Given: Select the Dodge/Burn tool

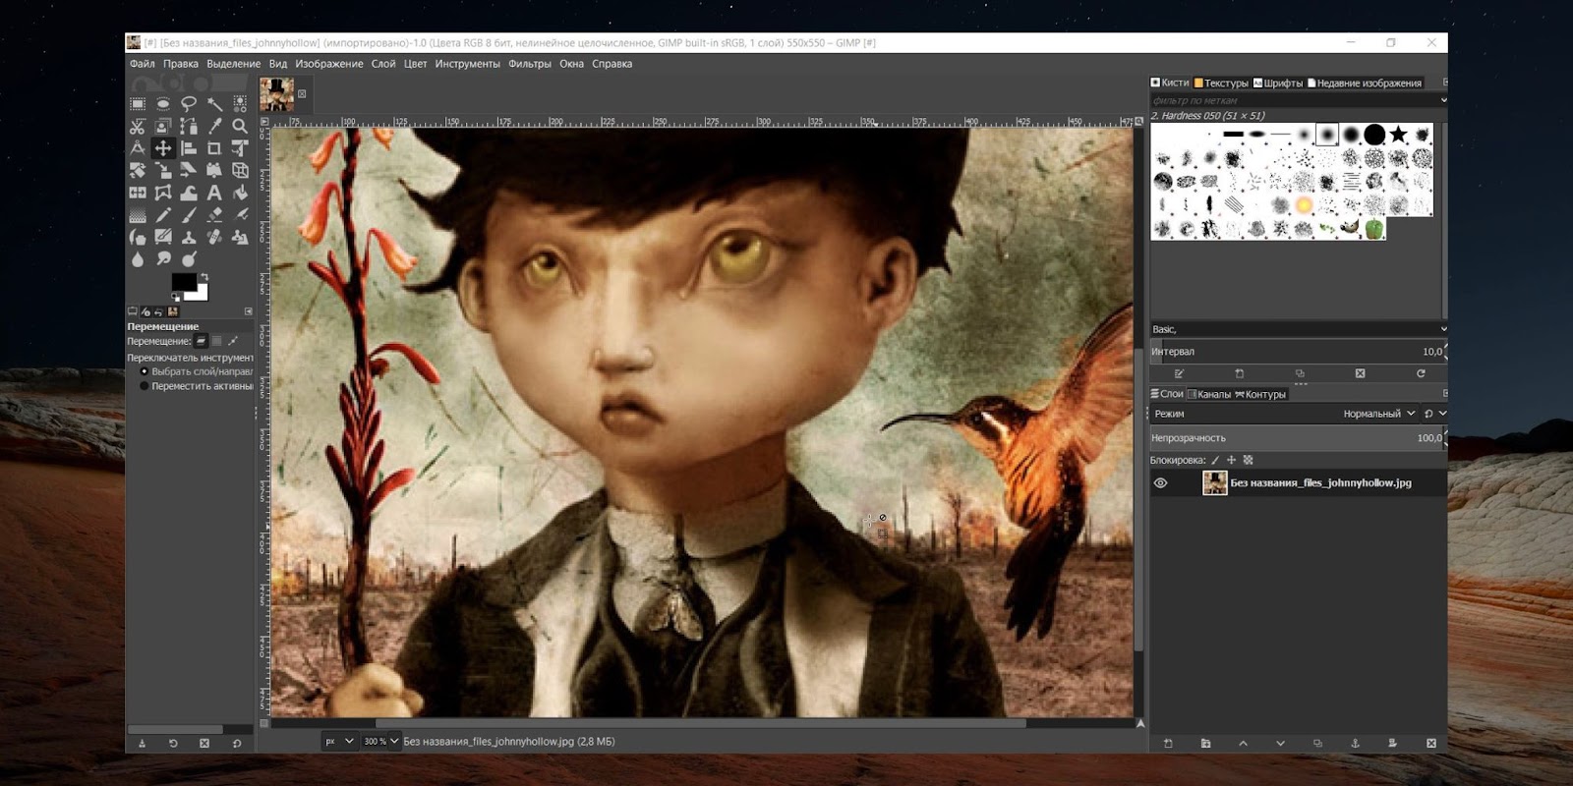Looking at the screenshot, I should pyautogui.click(x=189, y=259).
